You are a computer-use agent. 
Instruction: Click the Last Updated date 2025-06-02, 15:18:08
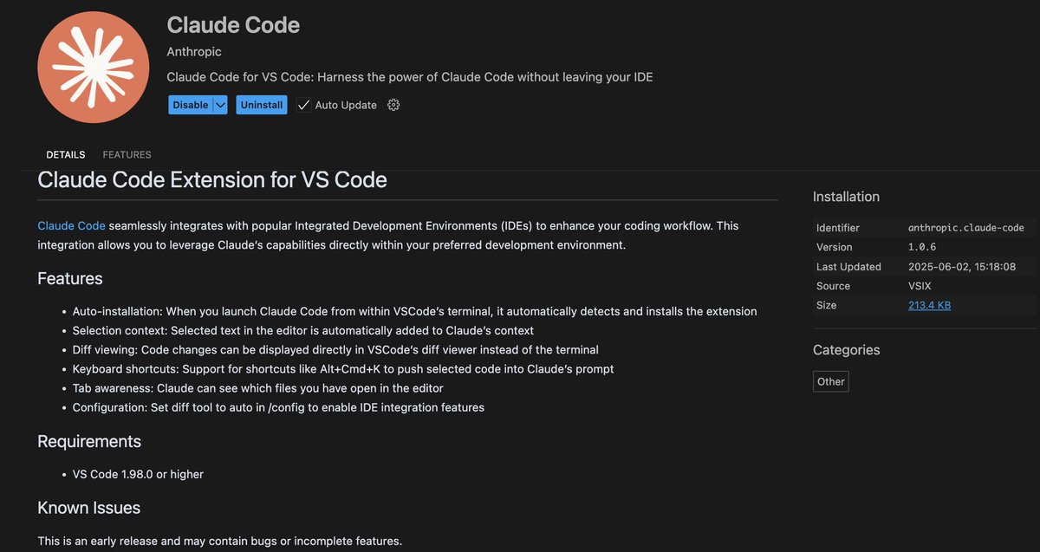962,267
